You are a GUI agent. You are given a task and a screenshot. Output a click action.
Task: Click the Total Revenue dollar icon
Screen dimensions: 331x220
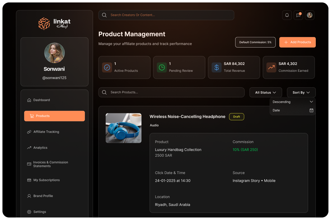click(217, 67)
